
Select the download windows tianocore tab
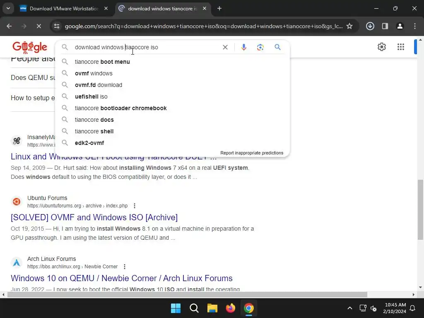point(162,8)
